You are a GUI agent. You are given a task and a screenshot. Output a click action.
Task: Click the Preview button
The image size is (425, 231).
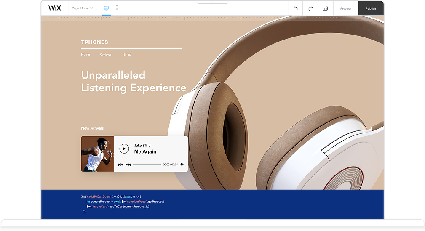click(345, 8)
